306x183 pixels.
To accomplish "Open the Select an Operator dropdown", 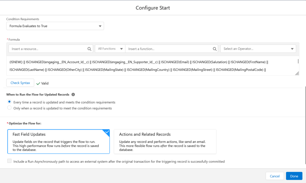I will [x=258, y=49].
